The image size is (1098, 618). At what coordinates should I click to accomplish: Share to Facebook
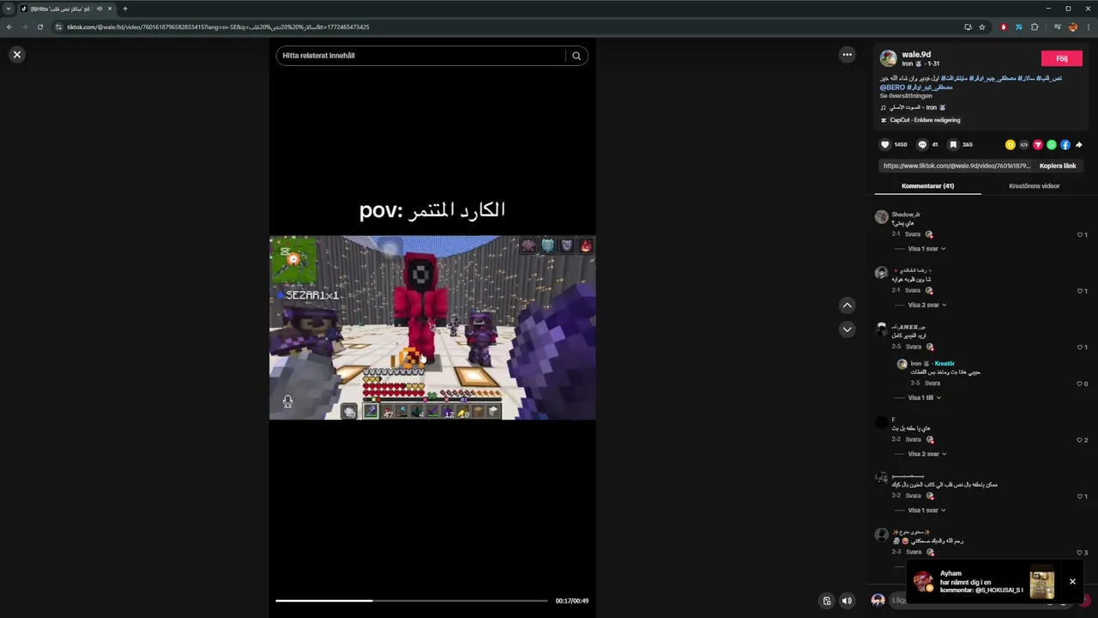(x=1065, y=145)
